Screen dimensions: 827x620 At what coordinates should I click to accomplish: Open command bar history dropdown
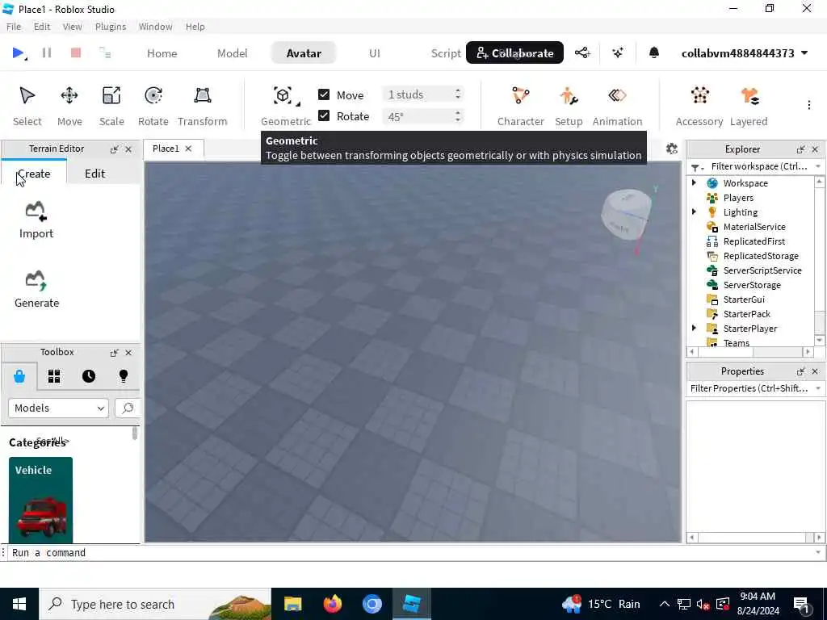pyautogui.click(x=817, y=552)
